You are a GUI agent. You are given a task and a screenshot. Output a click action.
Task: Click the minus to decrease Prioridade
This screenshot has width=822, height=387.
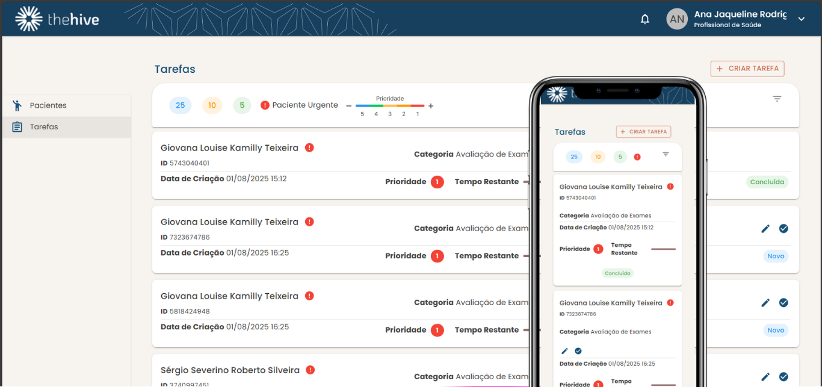pyautogui.click(x=349, y=105)
